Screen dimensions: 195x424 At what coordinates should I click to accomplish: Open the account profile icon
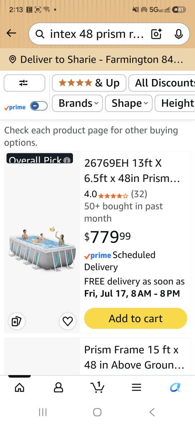click(x=58, y=388)
